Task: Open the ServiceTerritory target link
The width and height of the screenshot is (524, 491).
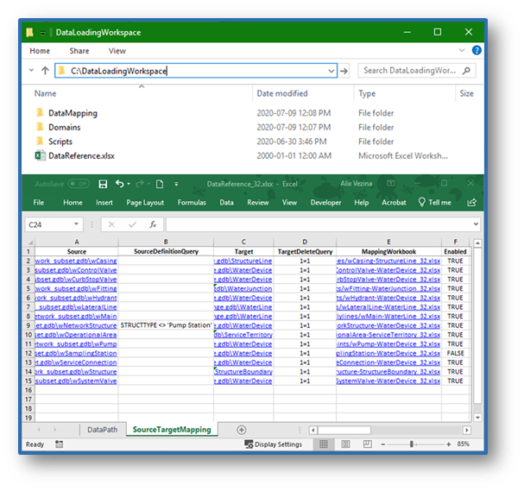Action: point(243,335)
